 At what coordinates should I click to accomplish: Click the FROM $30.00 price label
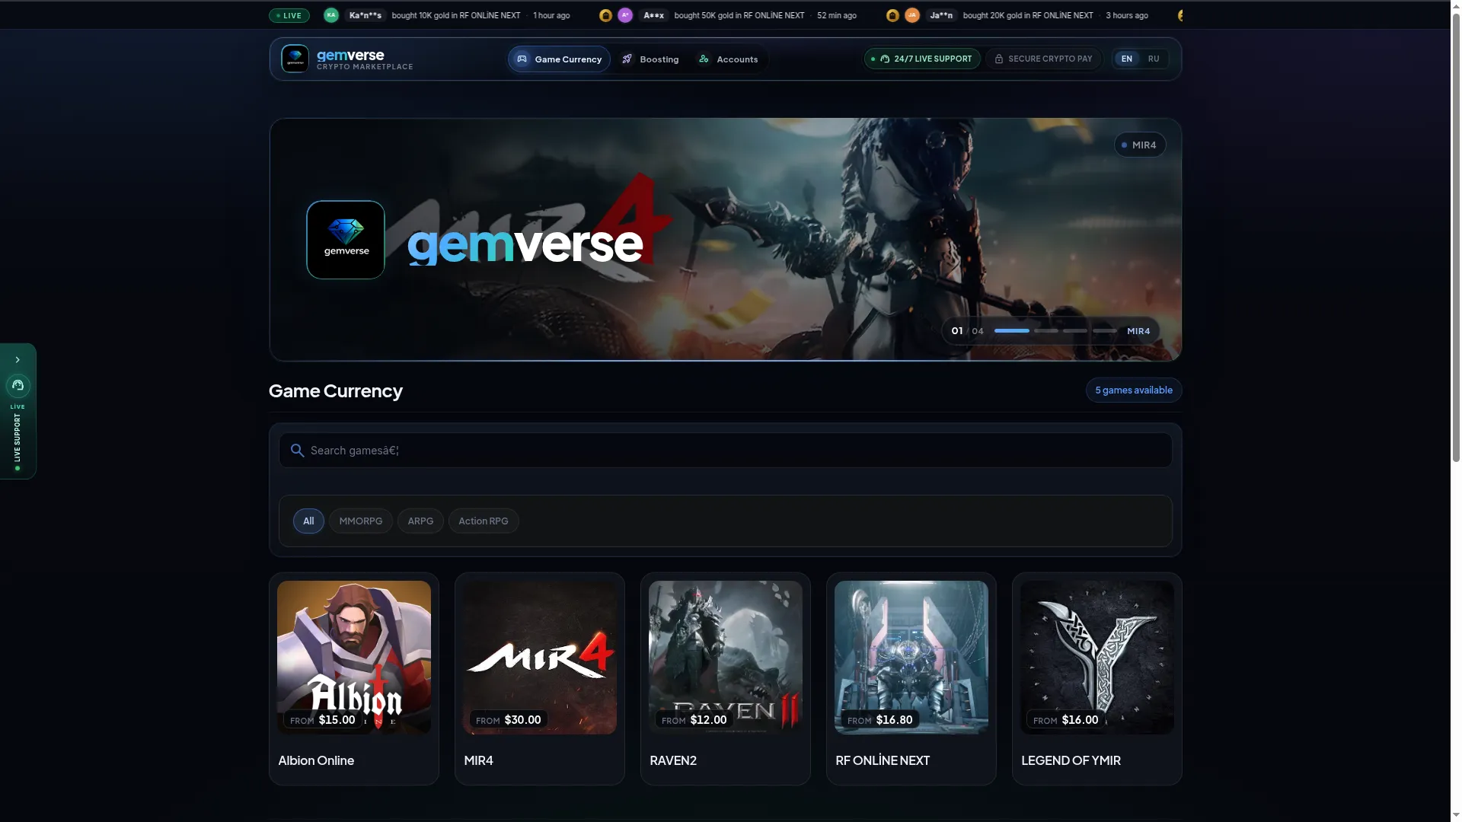[509, 720]
